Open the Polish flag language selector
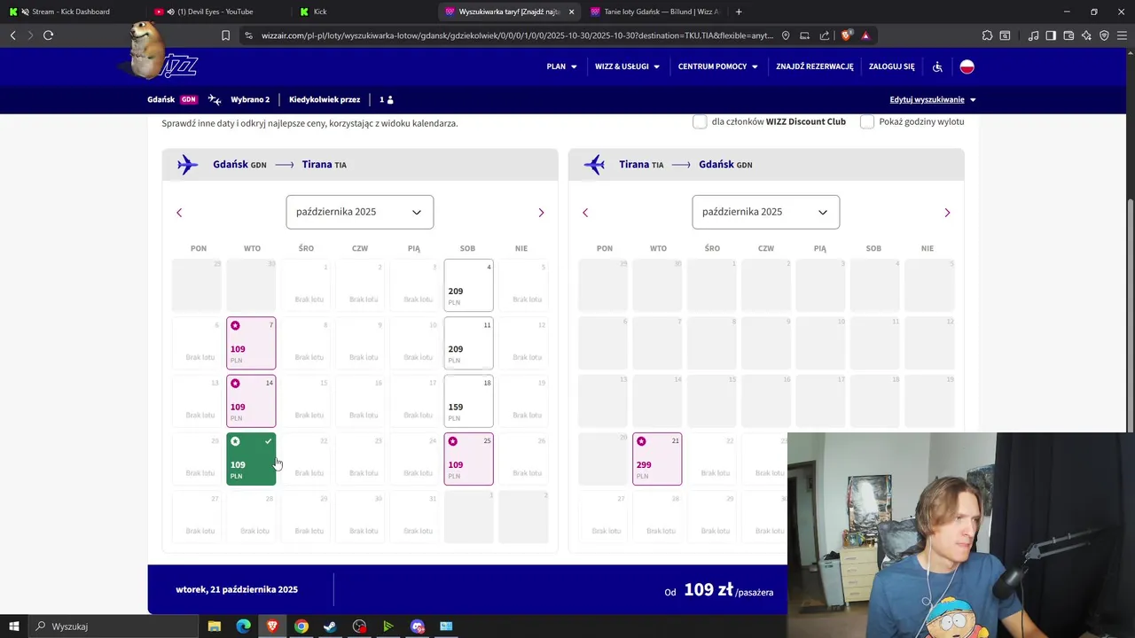The width and height of the screenshot is (1135, 638). point(967,66)
